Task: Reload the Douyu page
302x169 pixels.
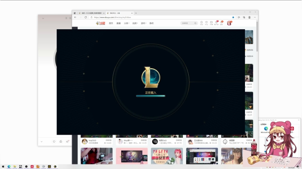Action: tap(86, 17)
